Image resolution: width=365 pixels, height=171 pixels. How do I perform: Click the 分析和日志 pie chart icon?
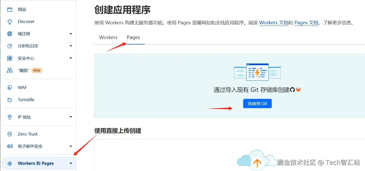coord(10,46)
